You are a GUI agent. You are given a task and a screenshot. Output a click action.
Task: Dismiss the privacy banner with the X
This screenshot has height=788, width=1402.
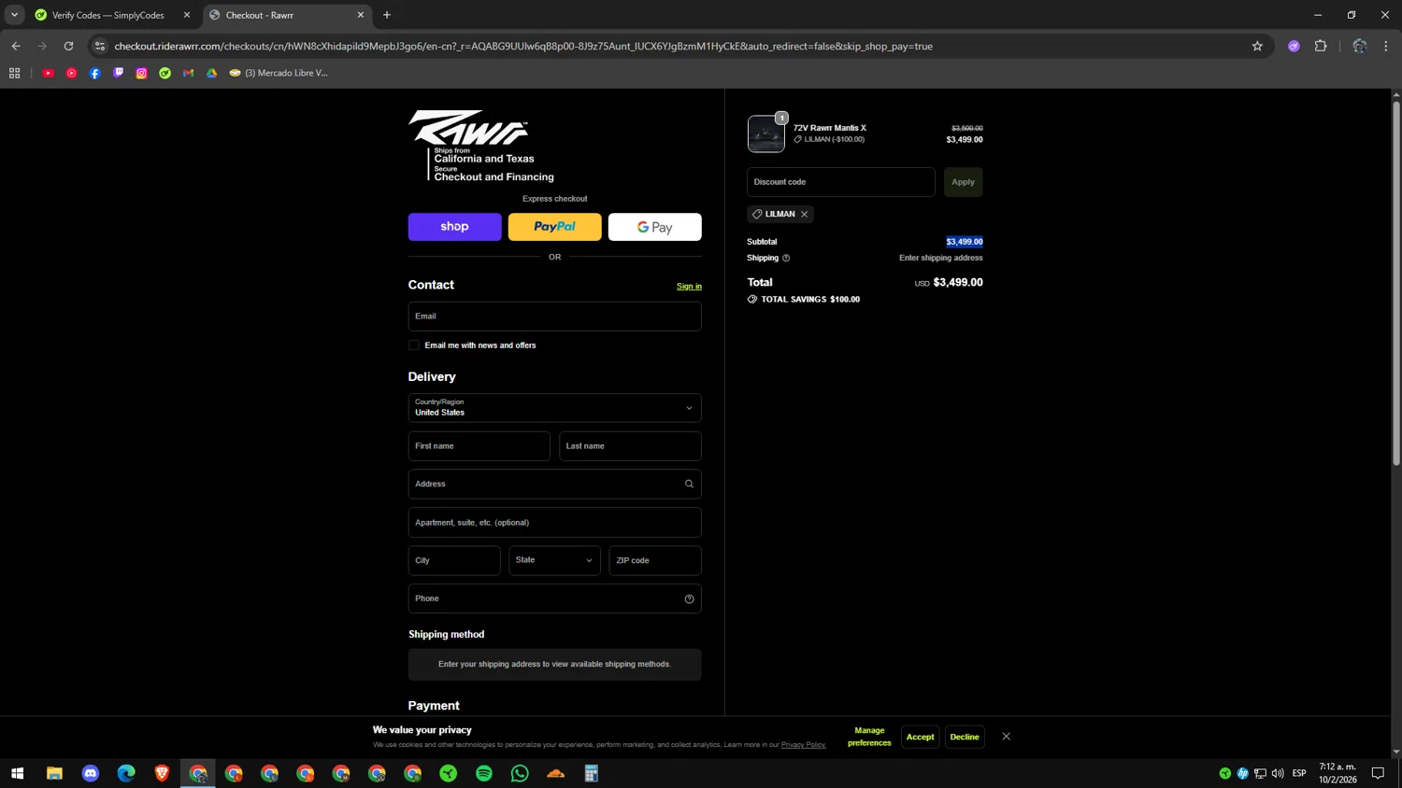click(x=1006, y=737)
